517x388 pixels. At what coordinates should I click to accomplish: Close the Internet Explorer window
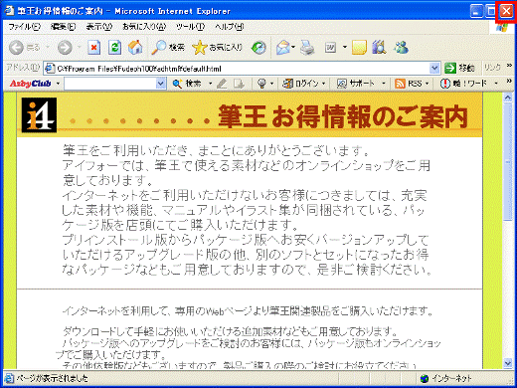[x=506, y=11]
